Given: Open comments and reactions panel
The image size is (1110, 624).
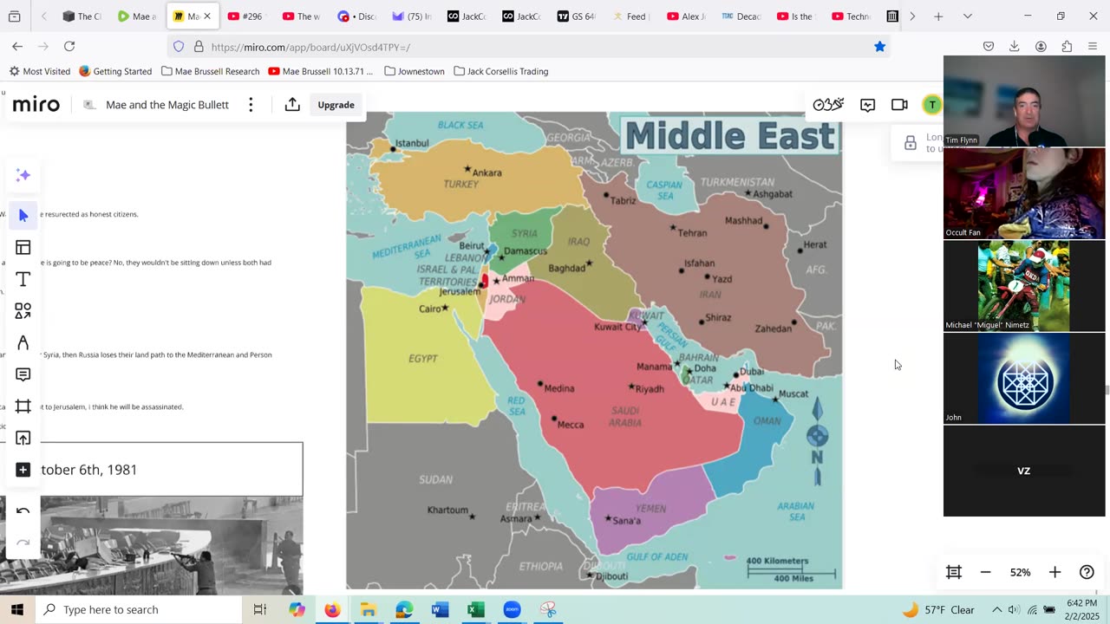Looking at the screenshot, I should point(868,105).
